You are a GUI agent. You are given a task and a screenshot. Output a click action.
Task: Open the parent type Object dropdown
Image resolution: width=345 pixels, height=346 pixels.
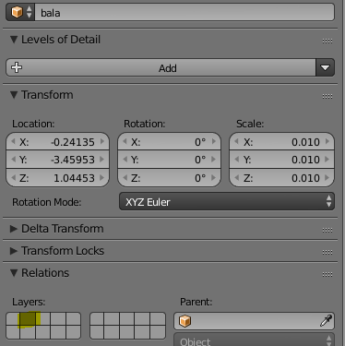pyautogui.click(x=254, y=340)
